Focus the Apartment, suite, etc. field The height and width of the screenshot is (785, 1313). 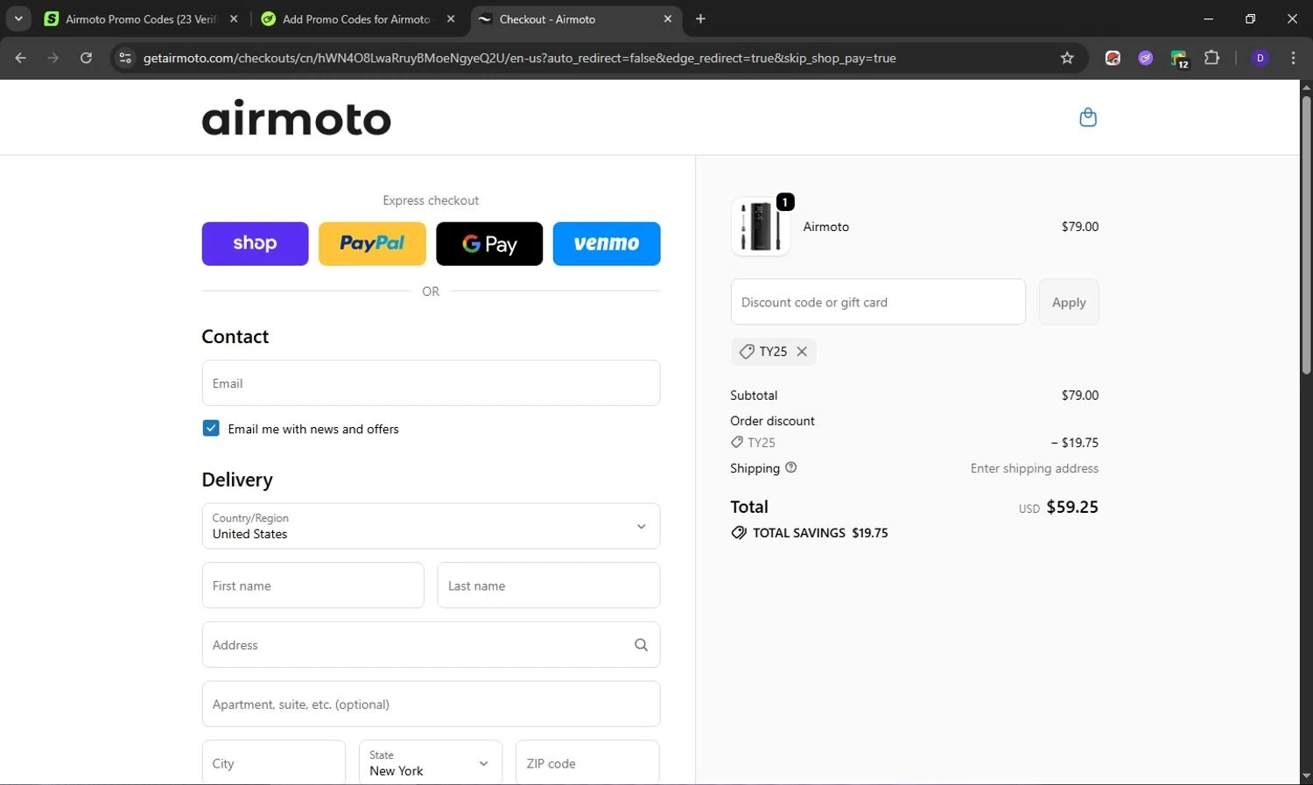tap(431, 704)
